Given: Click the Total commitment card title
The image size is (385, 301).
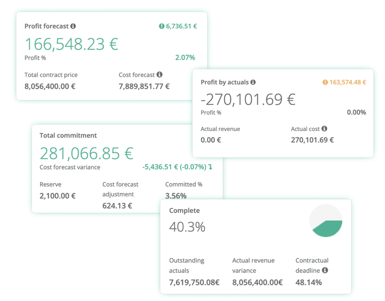Looking at the screenshot, I should tap(68, 135).
